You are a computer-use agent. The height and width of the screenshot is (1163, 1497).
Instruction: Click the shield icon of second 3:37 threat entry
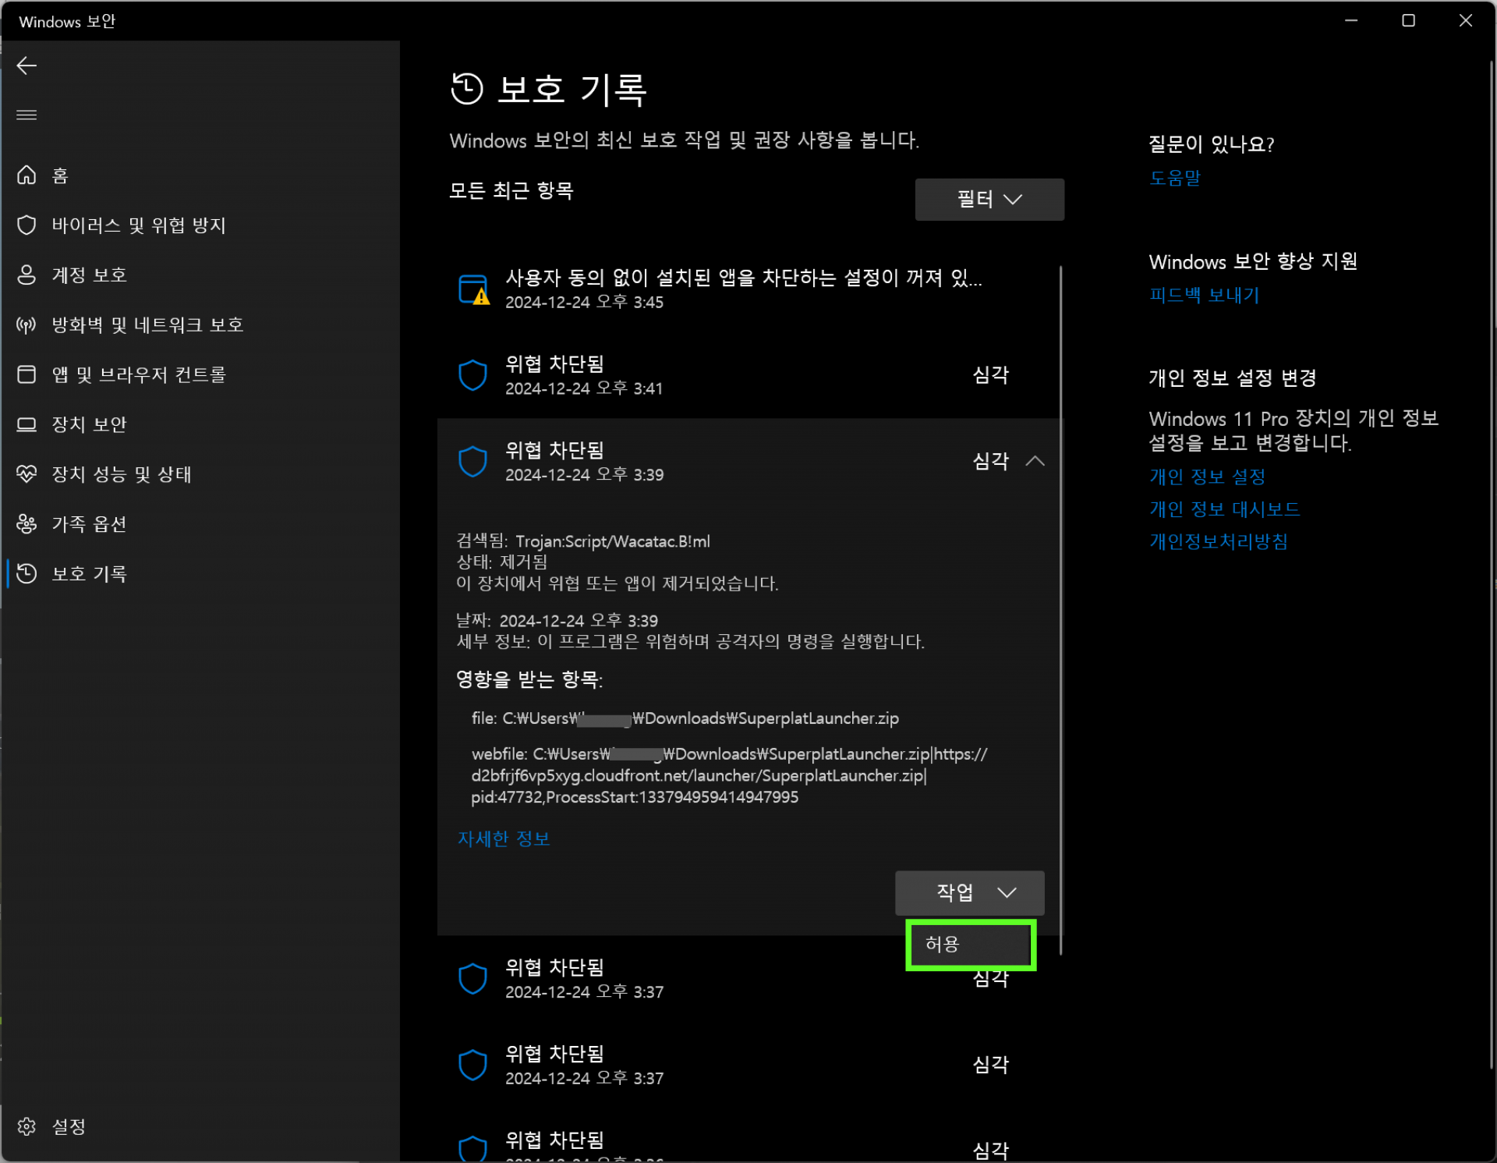point(472,1065)
